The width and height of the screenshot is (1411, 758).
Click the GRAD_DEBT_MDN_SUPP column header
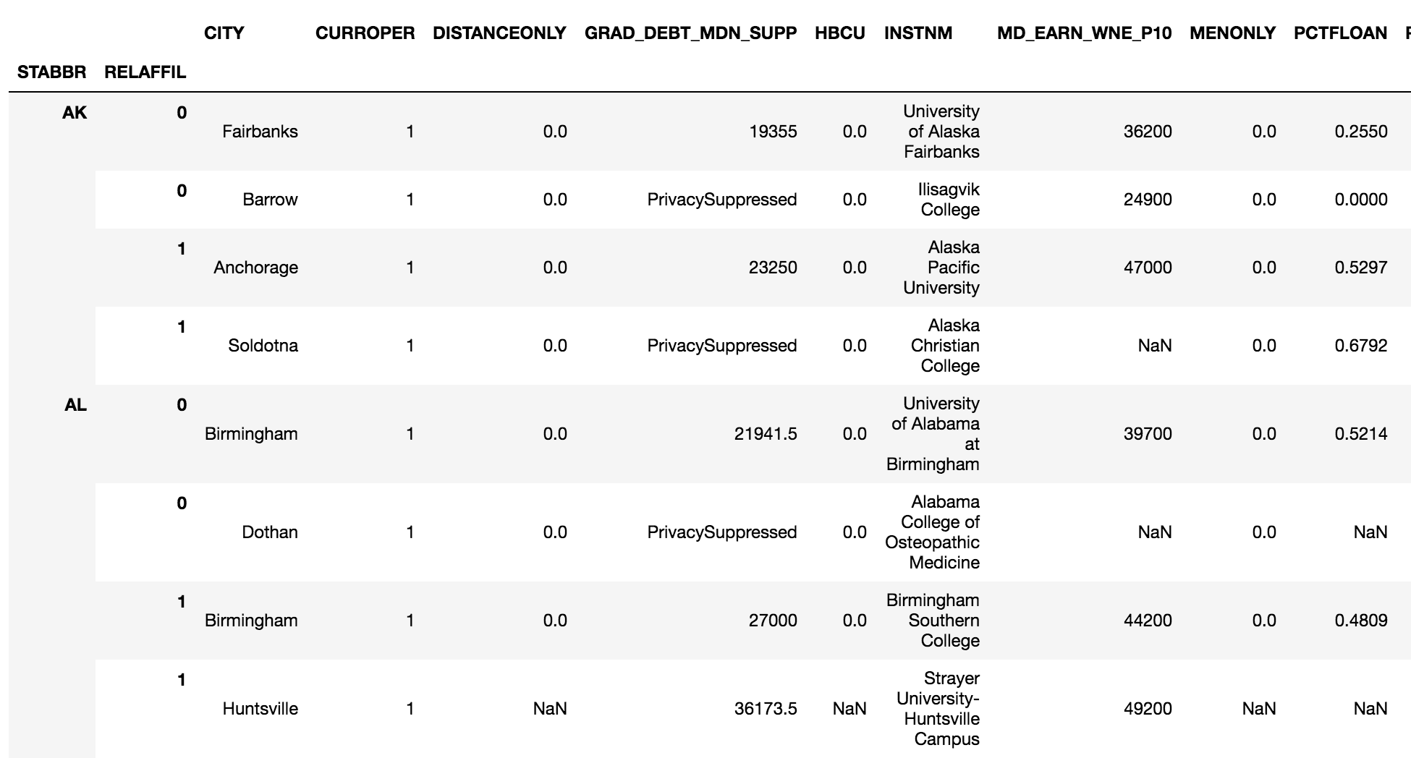tap(690, 33)
